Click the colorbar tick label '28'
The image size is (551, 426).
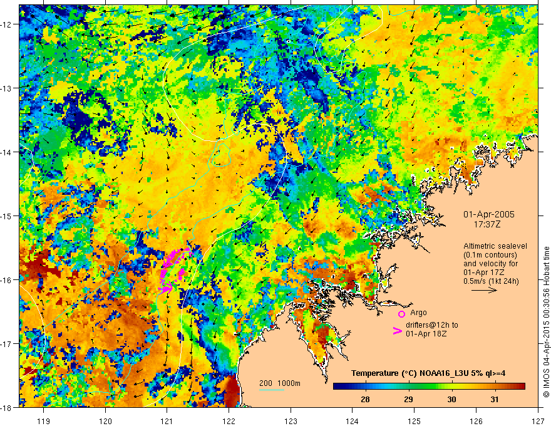click(x=365, y=399)
